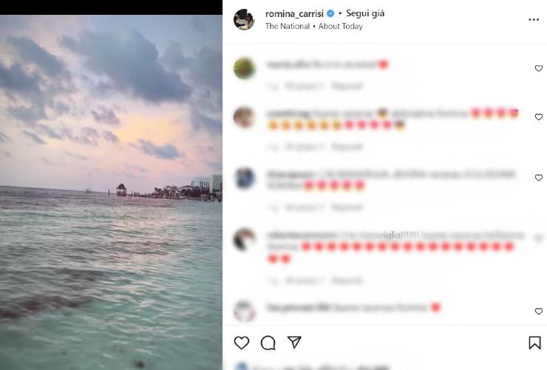This screenshot has width=547, height=370.
Task: Tap the heart on the last visible comment
Action: 538,312
